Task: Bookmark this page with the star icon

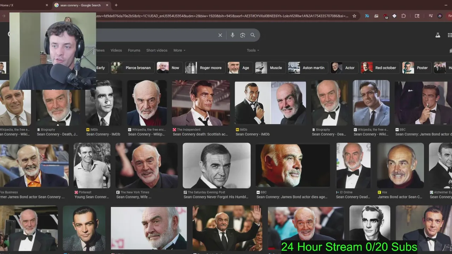Action: click(354, 16)
